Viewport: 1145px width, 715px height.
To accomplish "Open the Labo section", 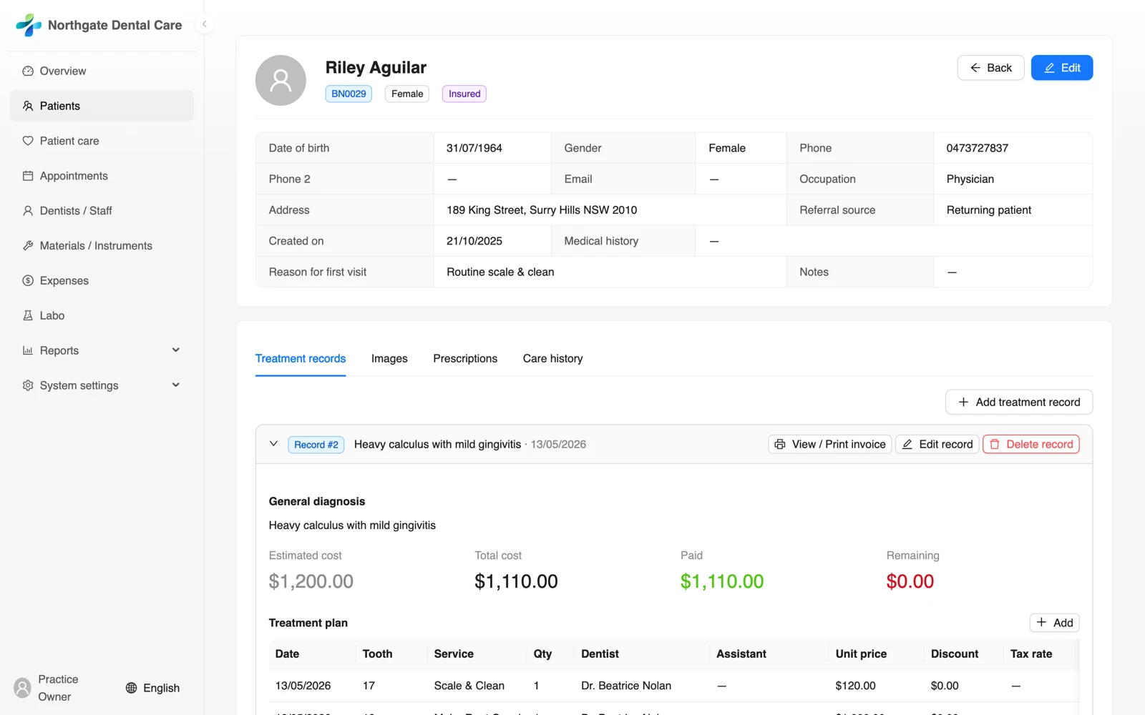I will [x=102, y=315].
